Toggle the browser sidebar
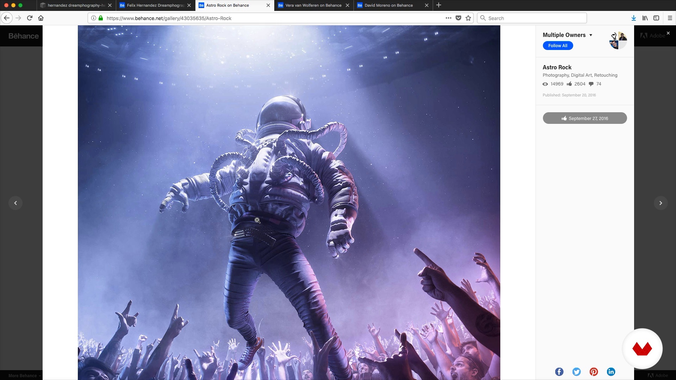 click(656, 18)
